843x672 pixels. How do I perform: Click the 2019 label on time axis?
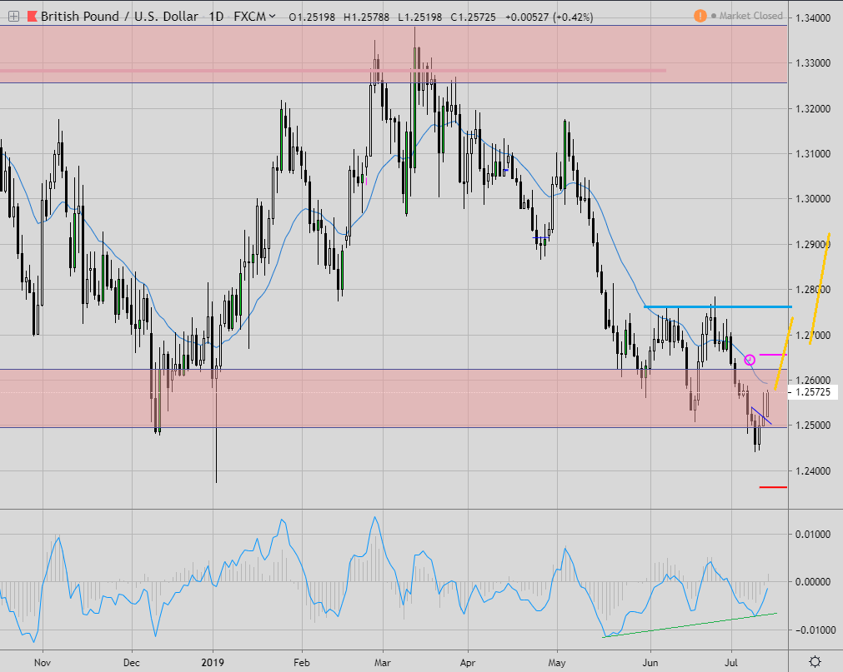[213, 663]
